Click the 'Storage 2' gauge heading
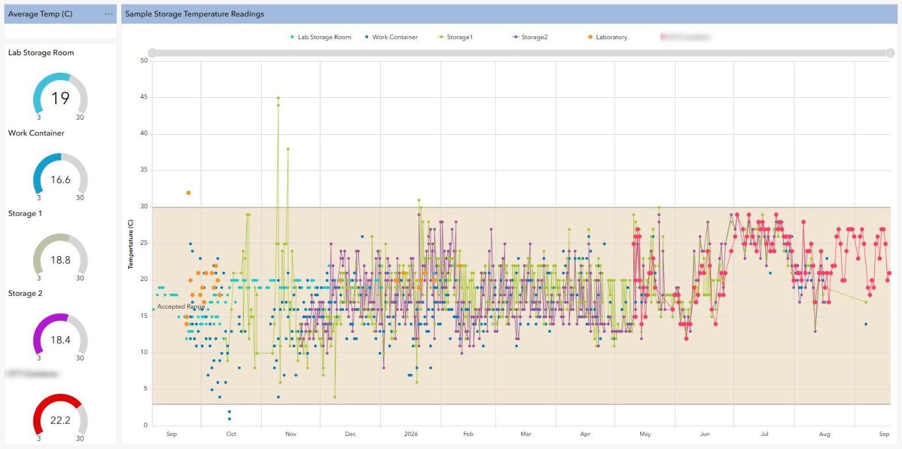The image size is (902, 449). 25,293
